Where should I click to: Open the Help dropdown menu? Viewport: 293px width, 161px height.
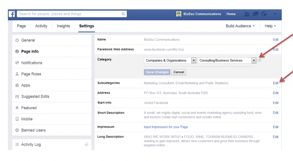[270, 26]
